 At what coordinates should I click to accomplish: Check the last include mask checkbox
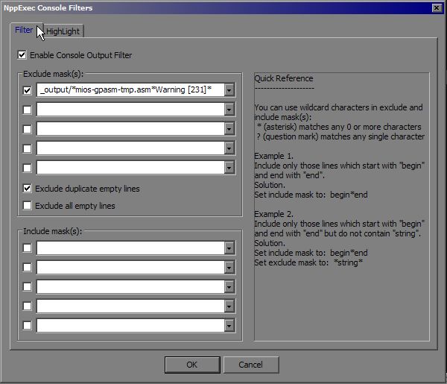pyautogui.click(x=28, y=325)
